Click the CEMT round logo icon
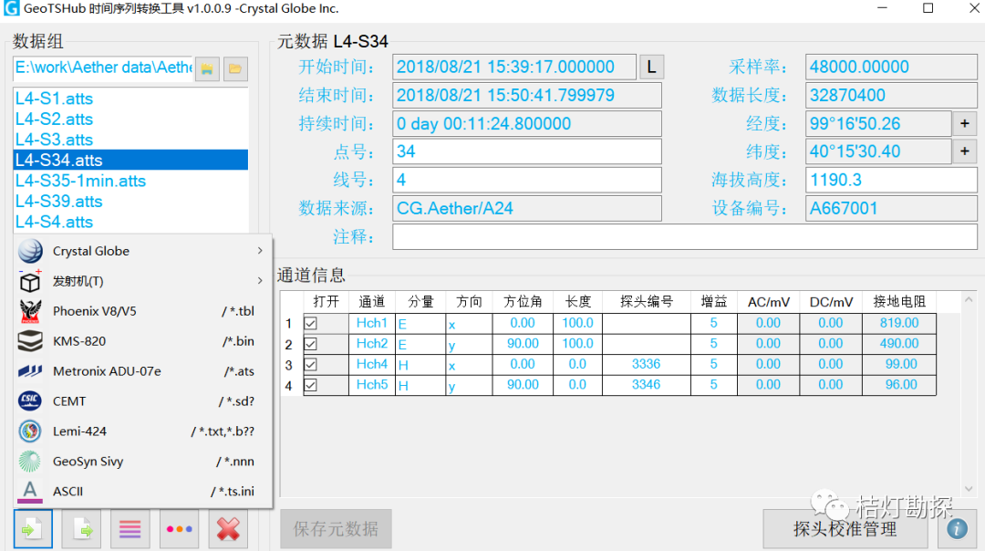Screen dimensions: 985x551 (30, 400)
